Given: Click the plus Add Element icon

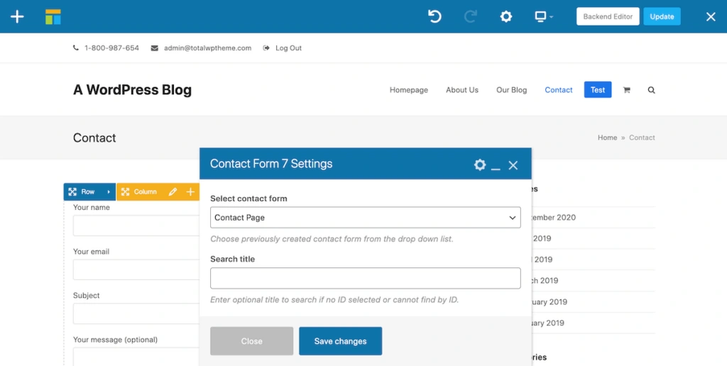Looking at the screenshot, I should pos(17,16).
